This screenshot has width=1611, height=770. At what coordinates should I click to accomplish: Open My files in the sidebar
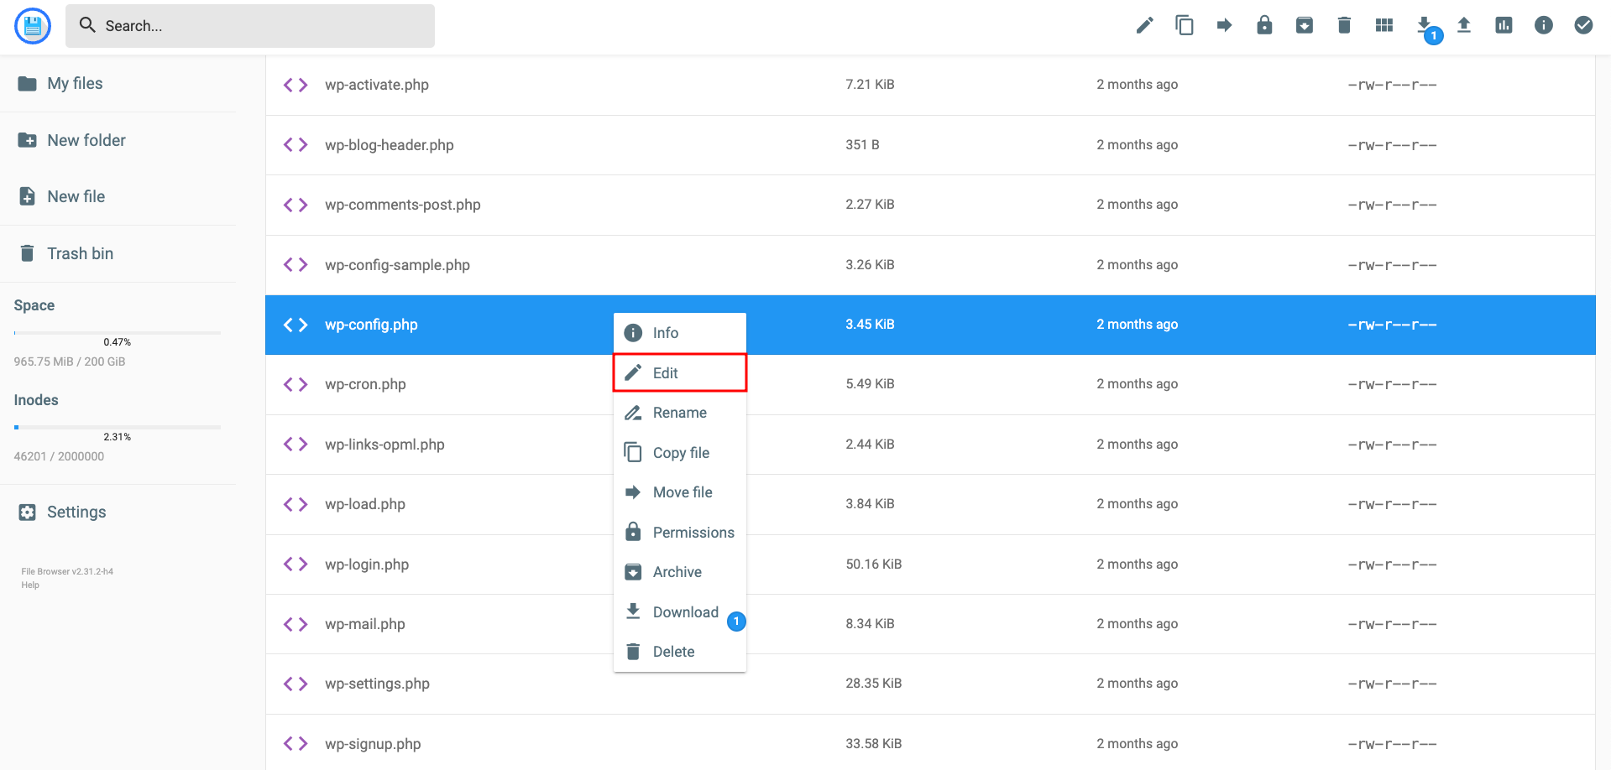pos(75,84)
